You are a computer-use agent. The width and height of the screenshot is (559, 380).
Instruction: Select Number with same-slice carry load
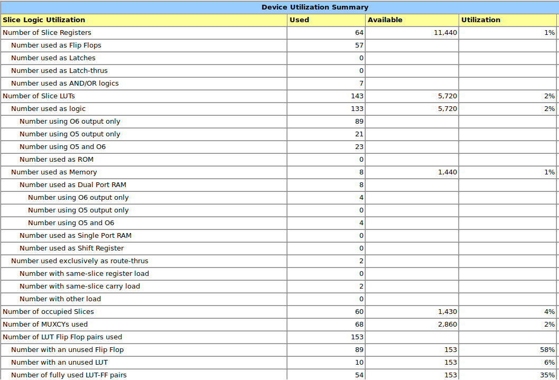pos(80,286)
